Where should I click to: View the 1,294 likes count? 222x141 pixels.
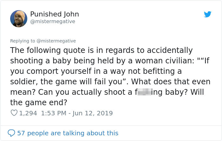(x=28, y=113)
